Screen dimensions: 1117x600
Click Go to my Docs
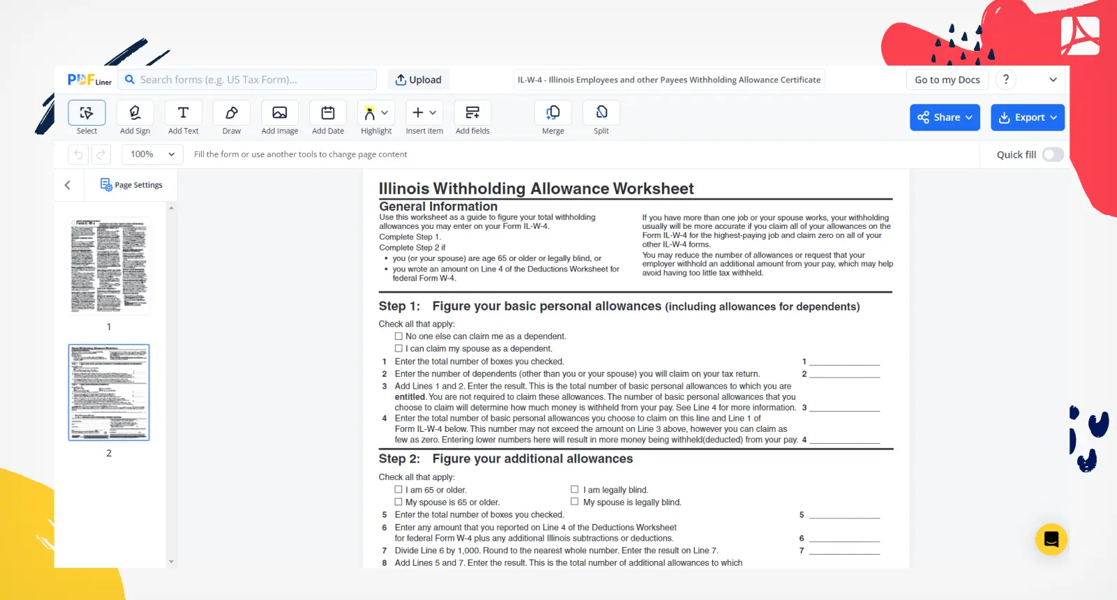click(947, 80)
